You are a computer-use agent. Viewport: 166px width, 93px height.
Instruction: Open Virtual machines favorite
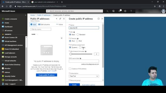9,41
